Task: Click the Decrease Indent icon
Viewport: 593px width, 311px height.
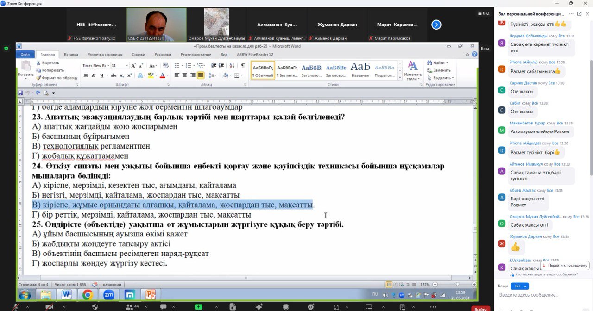Action: pos(214,66)
